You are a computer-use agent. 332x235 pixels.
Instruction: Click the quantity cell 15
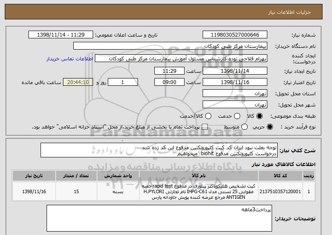point(76,191)
